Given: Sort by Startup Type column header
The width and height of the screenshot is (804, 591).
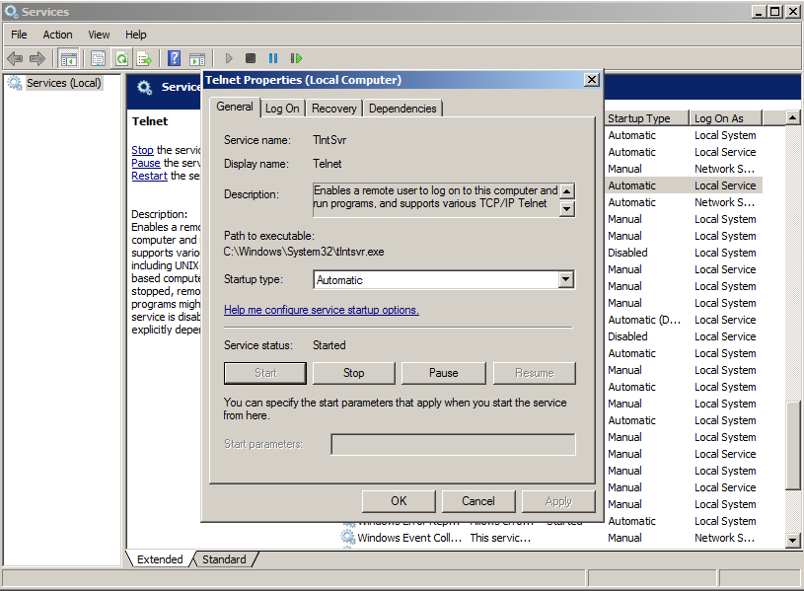Looking at the screenshot, I should 646,118.
